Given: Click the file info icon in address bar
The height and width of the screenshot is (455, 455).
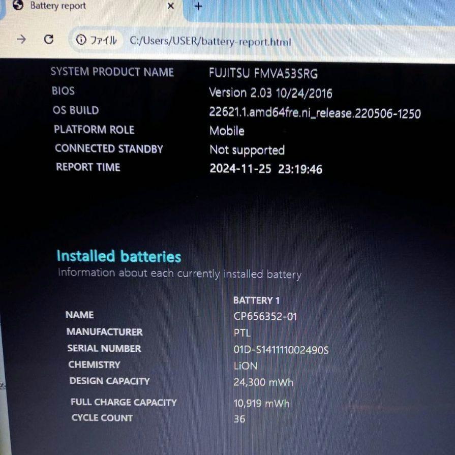Looking at the screenshot, I should (x=81, y=40).
